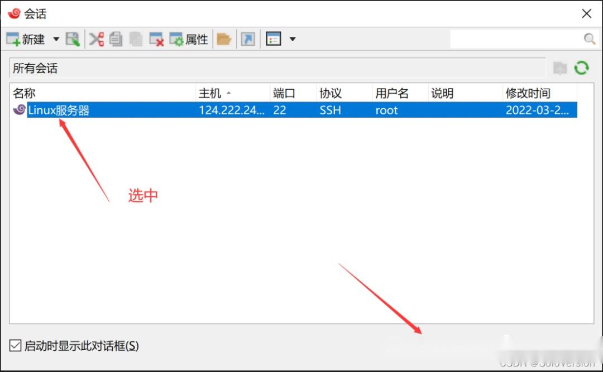Open the dropdown arrow beside New session
The width and height of the screenshot is (603, 372).
(x=56, y=39)
